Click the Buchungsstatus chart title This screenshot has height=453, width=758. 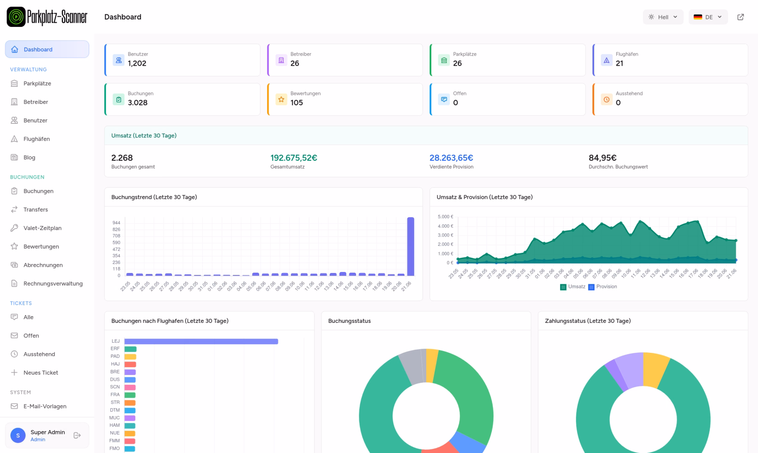coord(350,321)
